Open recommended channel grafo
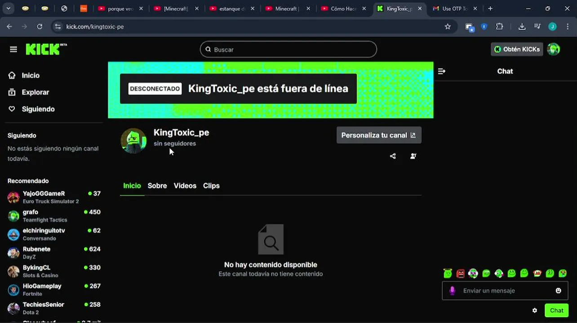This screenshot has height=323, width=577. pos(54,216)
